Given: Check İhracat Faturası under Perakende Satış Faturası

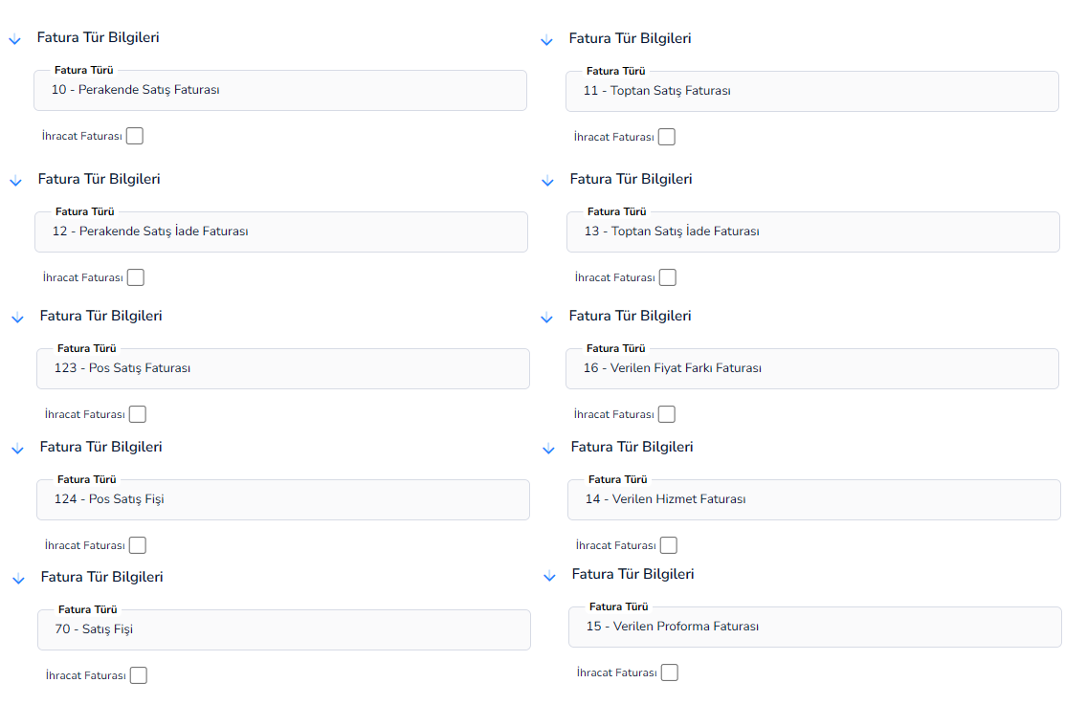Looking at the screenshot, I should [x=135, y=136].
